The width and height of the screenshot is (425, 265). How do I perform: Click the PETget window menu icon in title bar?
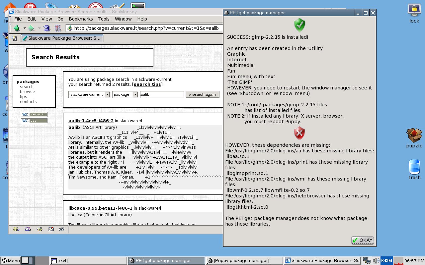[x=227, y=13]
